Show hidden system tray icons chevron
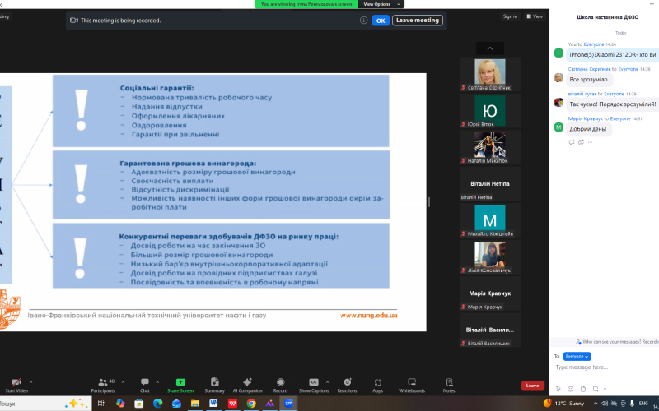The image size is (659, 411). coord(595,404)
